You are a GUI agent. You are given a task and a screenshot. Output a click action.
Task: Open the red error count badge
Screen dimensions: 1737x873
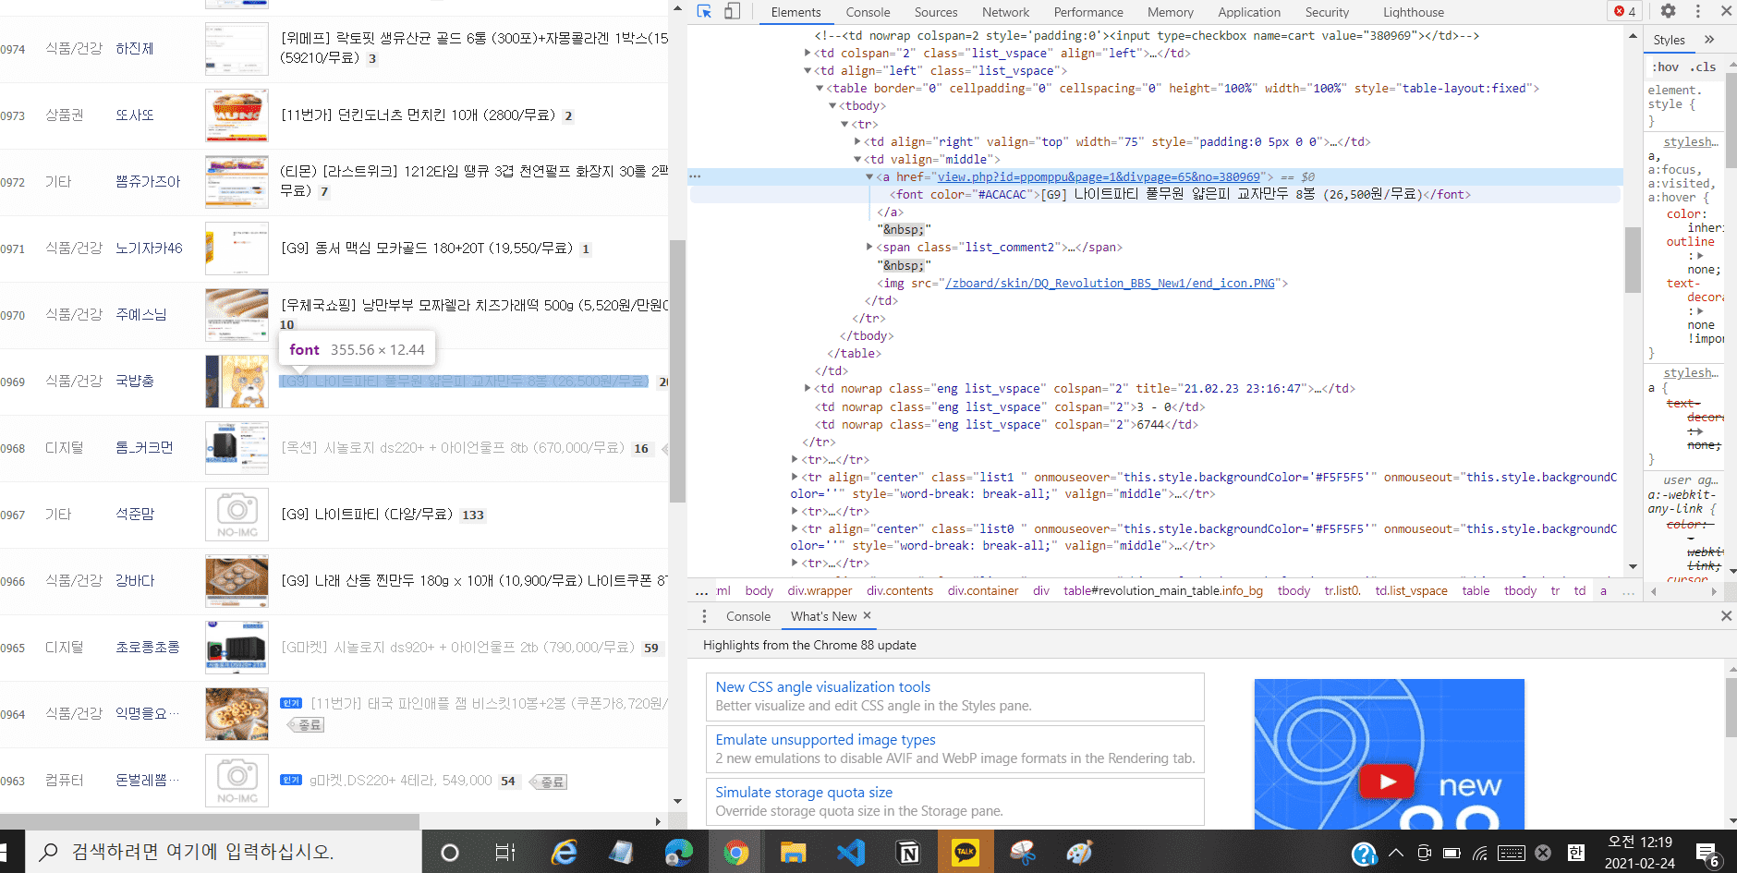coord(1625,11)
